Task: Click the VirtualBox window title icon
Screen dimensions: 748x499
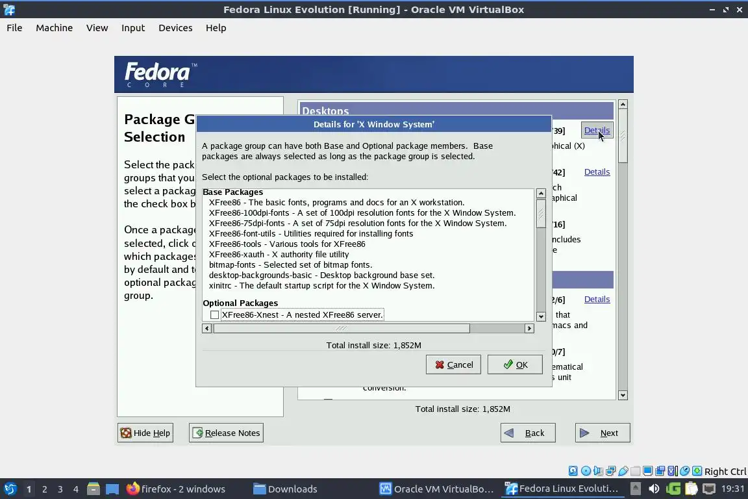Action: coord(9,10)
